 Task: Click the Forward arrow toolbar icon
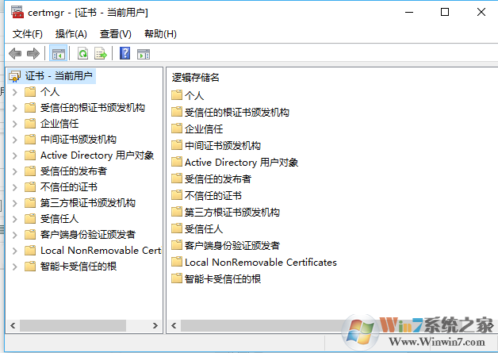tap(33, 53)
